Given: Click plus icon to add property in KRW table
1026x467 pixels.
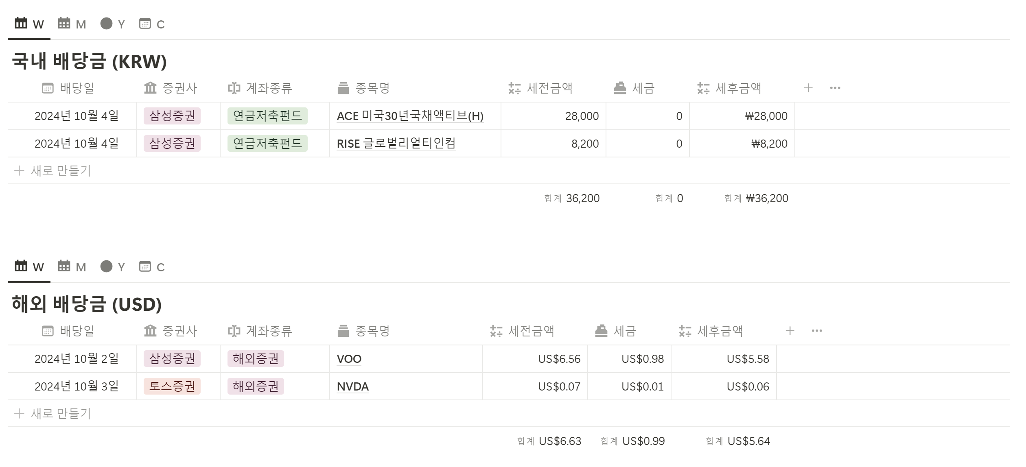Looking at the screenshot, I should pyautogui.click(x=808, y=88).
